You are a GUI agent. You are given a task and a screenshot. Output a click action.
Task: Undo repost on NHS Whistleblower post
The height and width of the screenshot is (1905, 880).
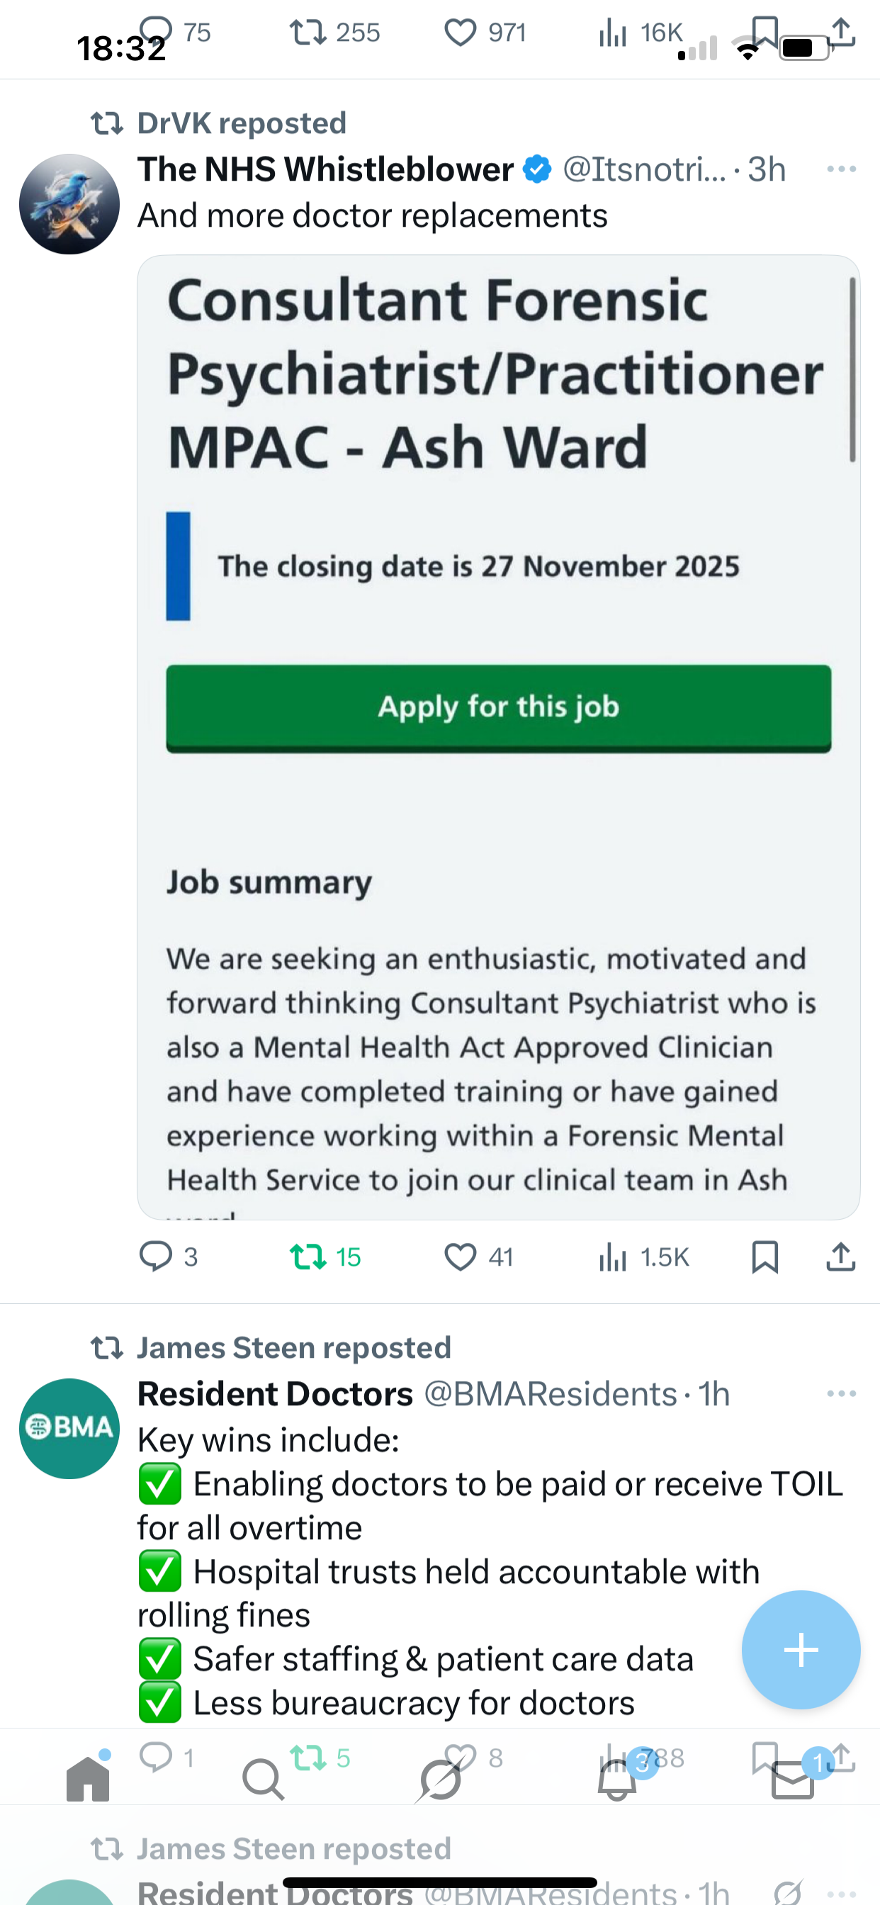pyautogui.click(x=308, y=1257)
